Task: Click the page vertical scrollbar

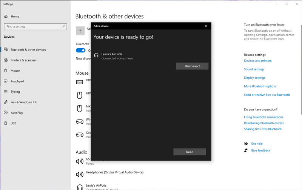Action: pyautogui.click(x=301, y=70)
